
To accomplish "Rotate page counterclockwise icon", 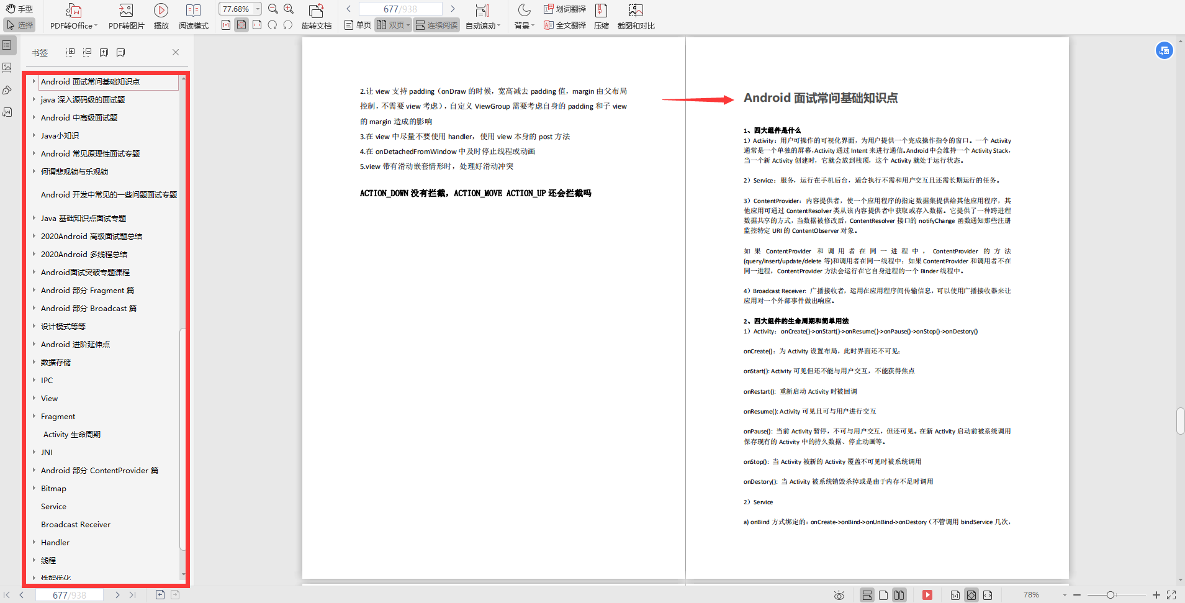I will pyautogui.click(x=288, y=25).
